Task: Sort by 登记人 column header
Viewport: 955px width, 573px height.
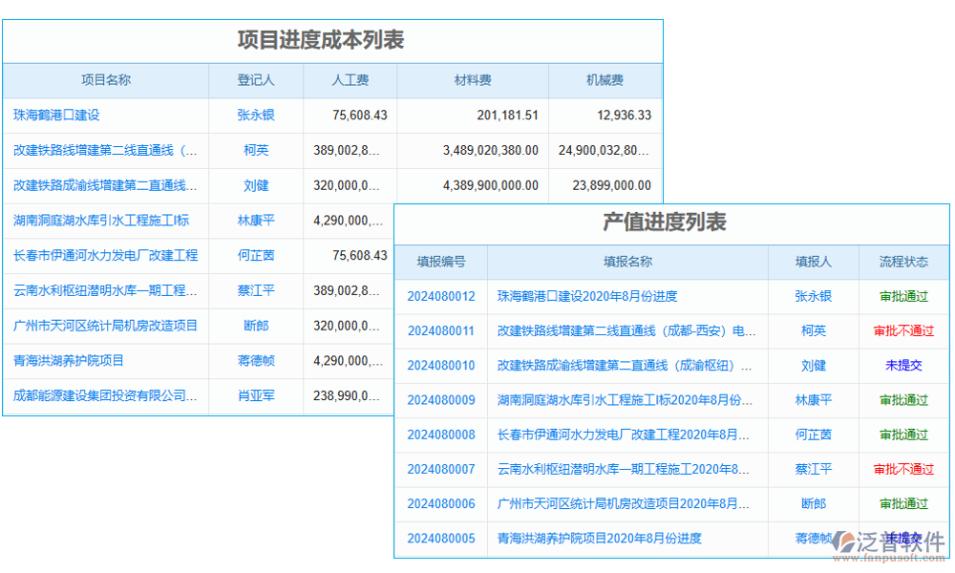Action: [x=256, y=81]
